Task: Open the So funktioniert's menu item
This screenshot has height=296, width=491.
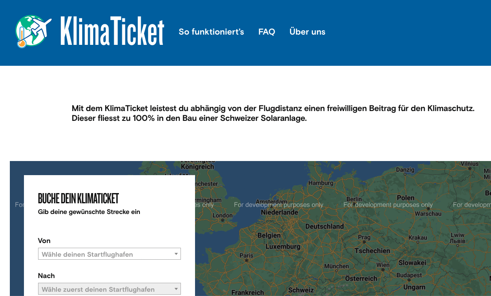Action: coord(211,32)
